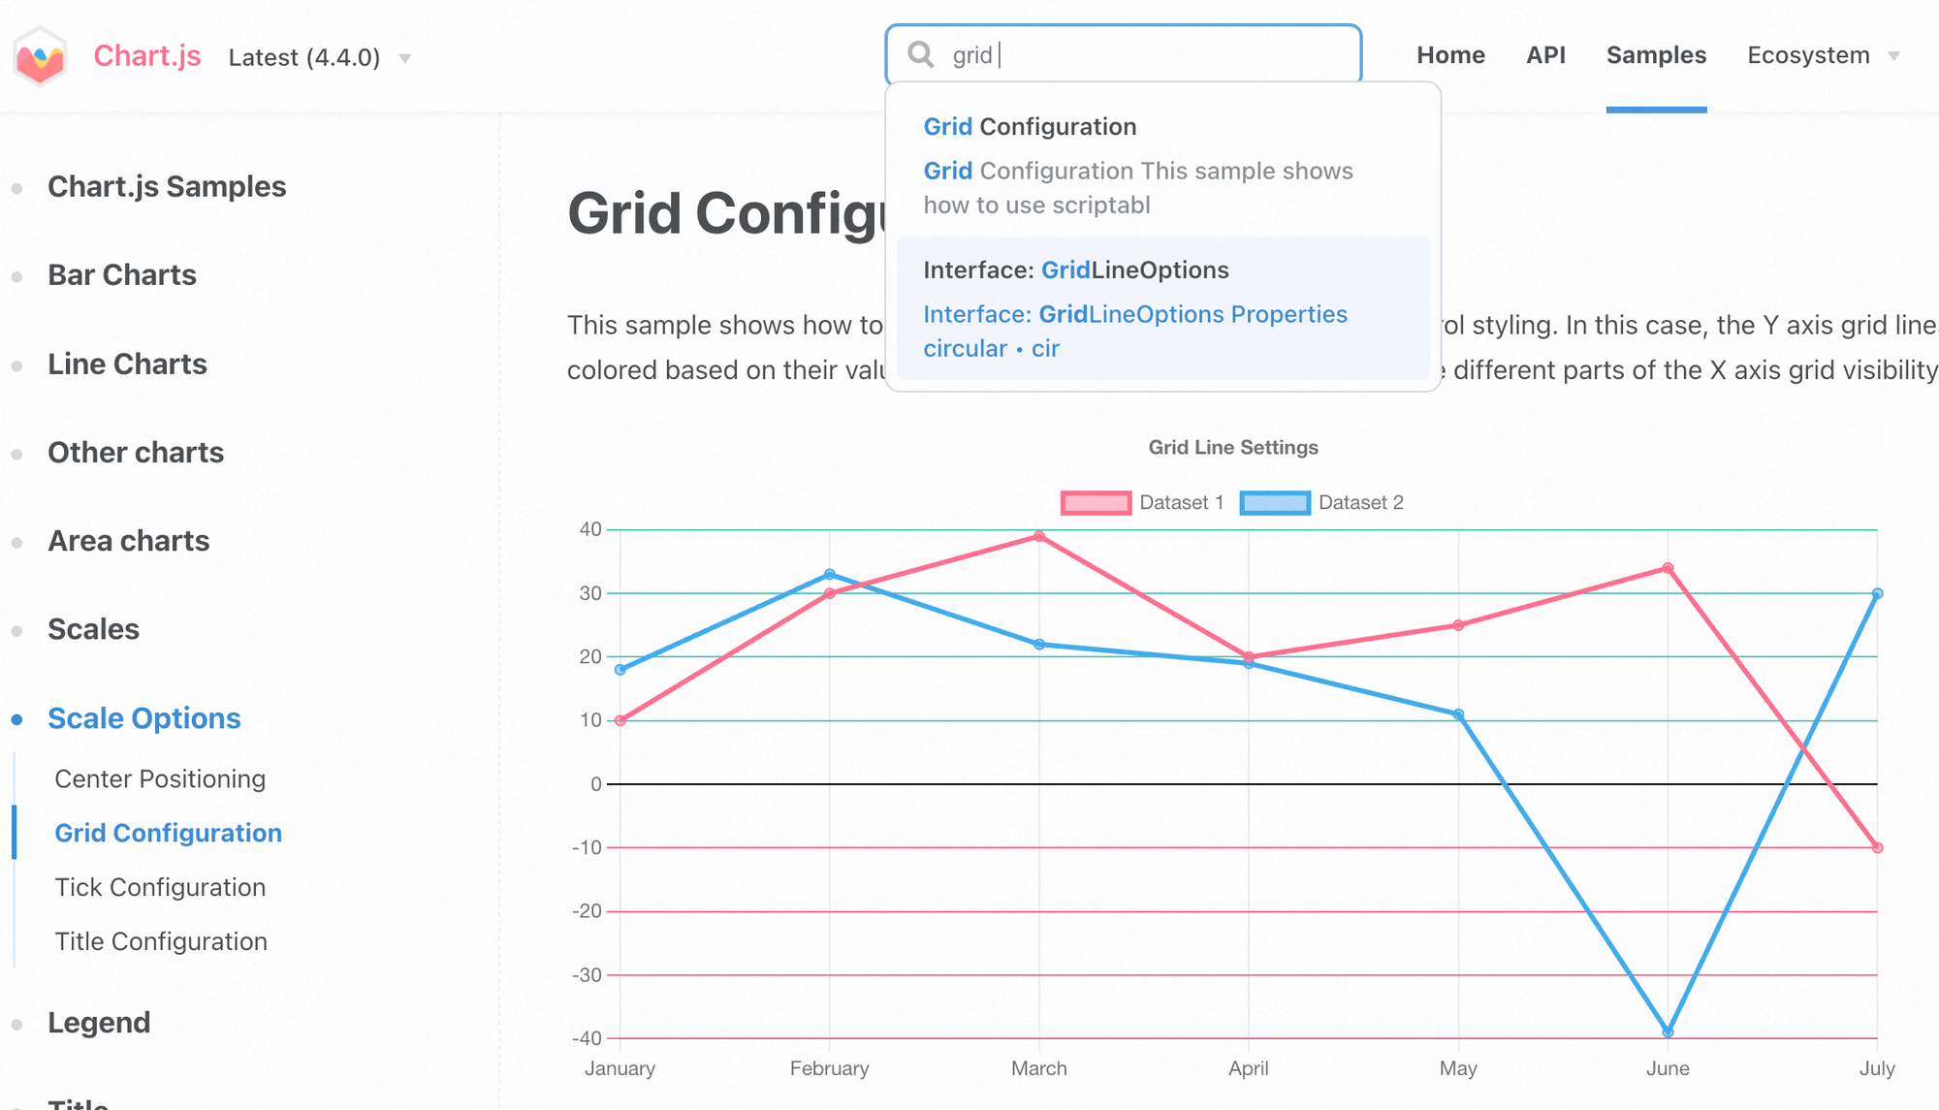
Task: Open the Center Positioning sample page
Action: 160,778
